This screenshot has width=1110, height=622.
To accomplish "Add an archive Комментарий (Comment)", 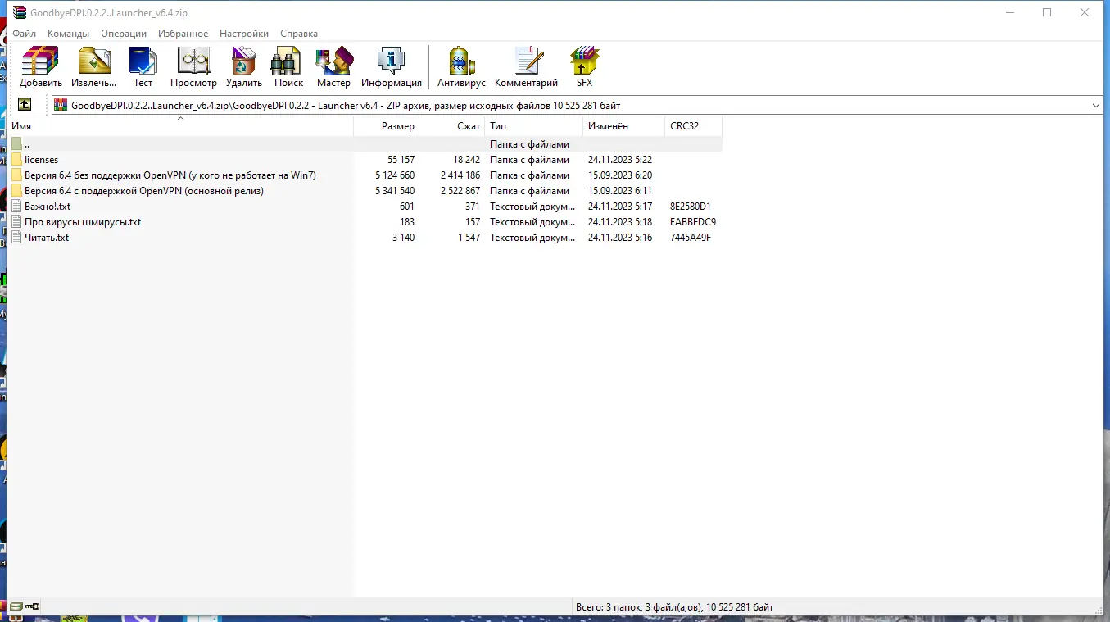I will tap(527, 67).
